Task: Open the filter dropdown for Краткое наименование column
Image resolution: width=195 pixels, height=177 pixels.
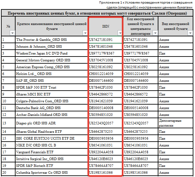Action: 85,33
